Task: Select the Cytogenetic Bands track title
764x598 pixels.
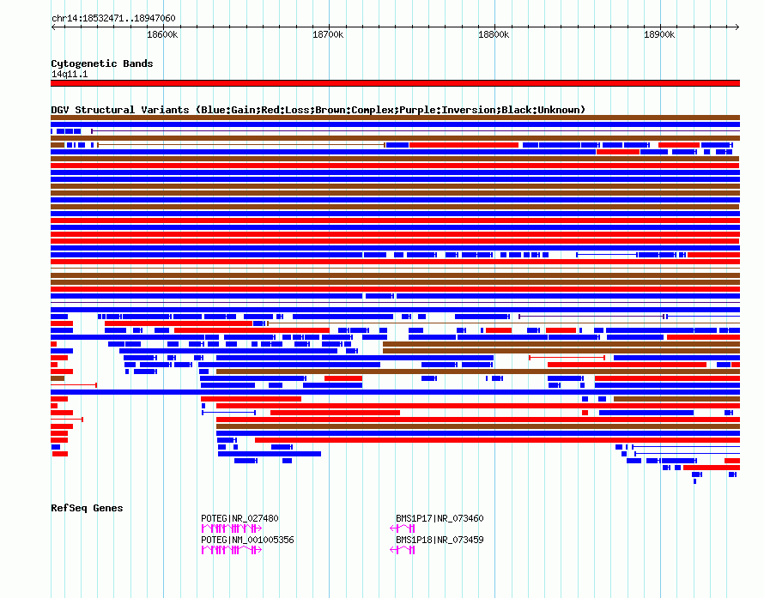Action: point(102,63)
